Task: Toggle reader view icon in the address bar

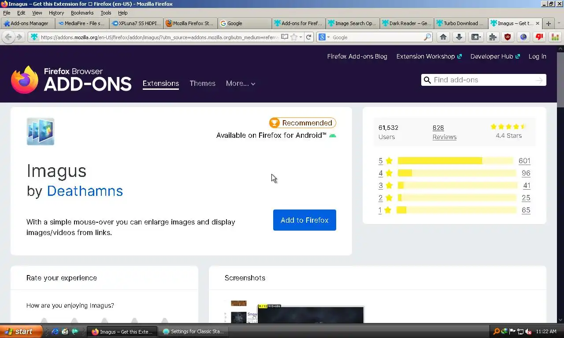Action: pos(285,37)
